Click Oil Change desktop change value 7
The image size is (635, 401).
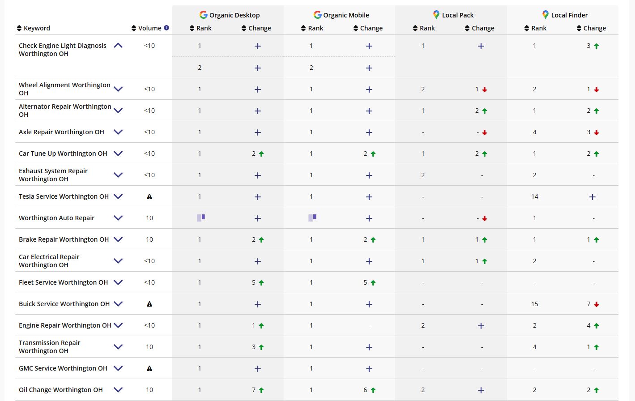tap(254, 390)
